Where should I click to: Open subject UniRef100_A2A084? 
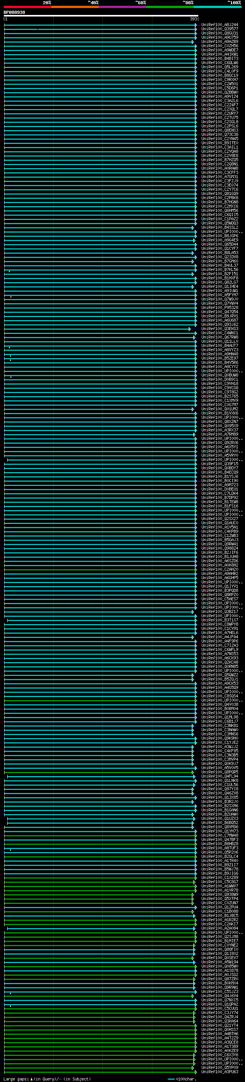click(x=220, y=928)
